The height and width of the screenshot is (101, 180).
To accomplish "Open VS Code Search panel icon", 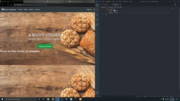I will tap(97, 10).
